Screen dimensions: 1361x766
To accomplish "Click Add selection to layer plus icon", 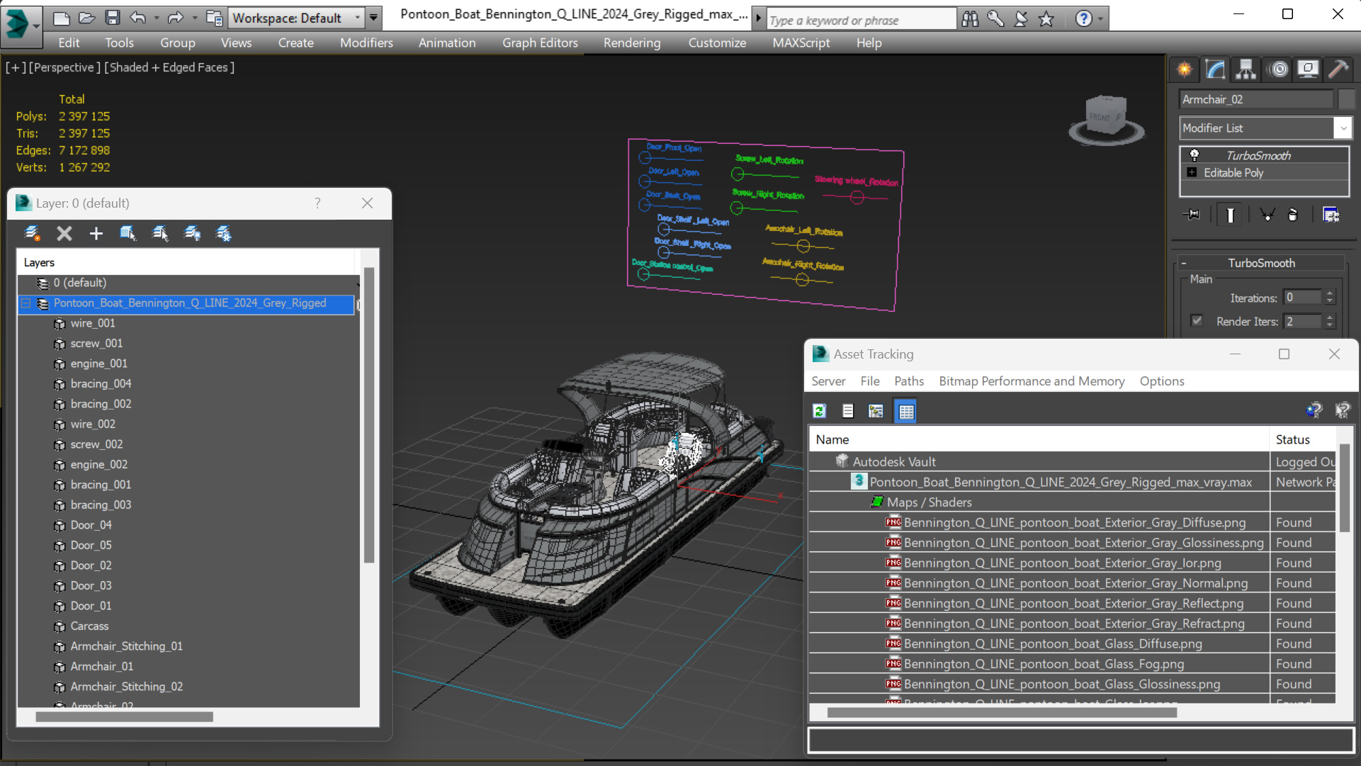I will (96, 233).
